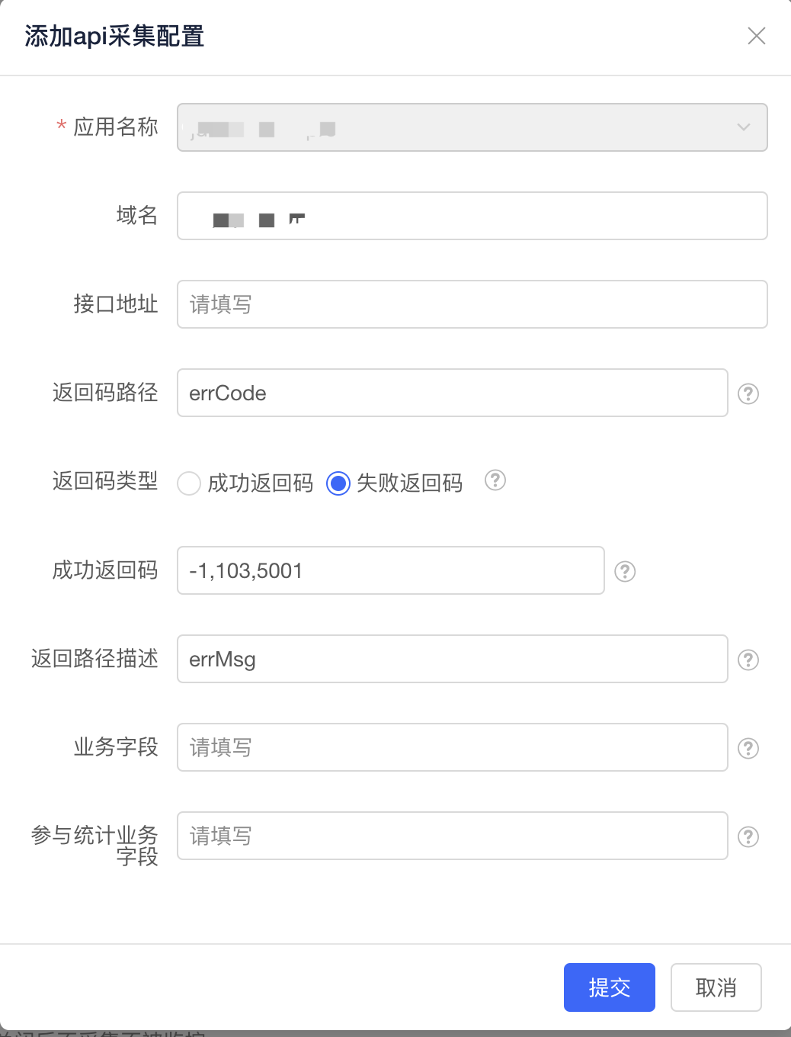Click the 接口地址 input field
The image size is (791, 1037).
pos(472,304)
